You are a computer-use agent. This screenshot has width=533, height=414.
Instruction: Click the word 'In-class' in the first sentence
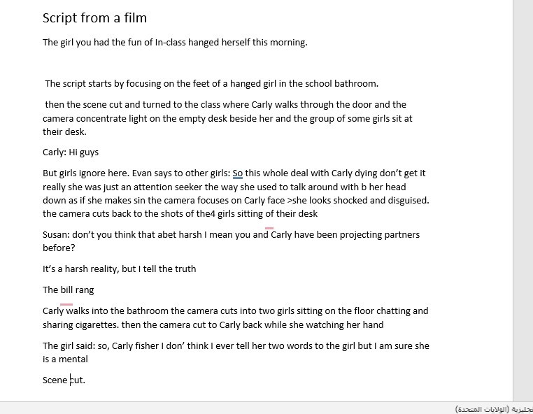170,43
